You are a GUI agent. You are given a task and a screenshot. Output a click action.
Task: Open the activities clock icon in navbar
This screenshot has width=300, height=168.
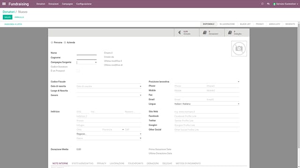point(262,4)
